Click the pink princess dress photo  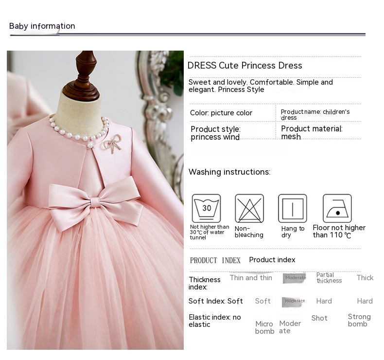point(95,200)
